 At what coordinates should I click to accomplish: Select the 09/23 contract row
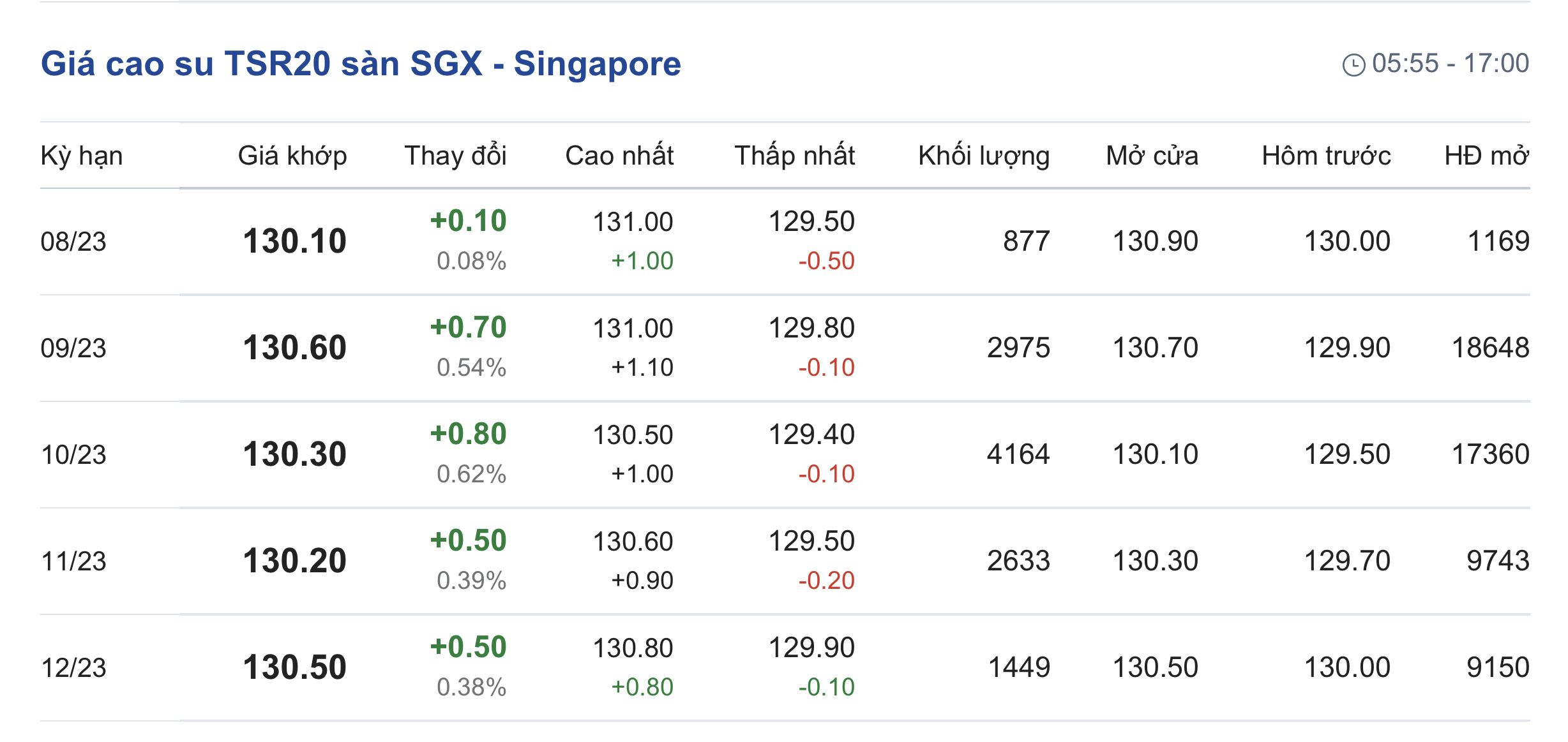pyautogui.click(x=73, y=348)
